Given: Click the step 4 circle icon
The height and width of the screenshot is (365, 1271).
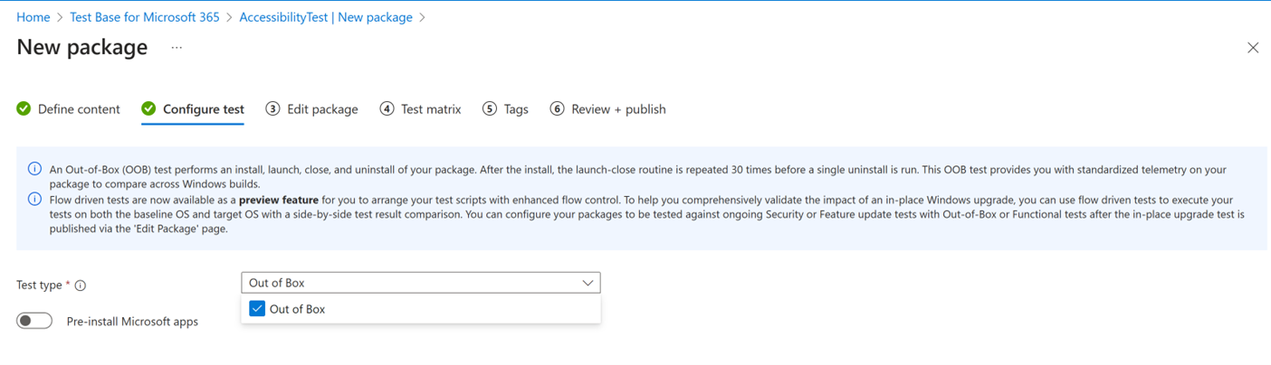Looking at the screenshot, I should coord(387,109).
